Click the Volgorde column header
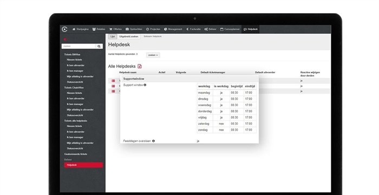Image resolution: width=379 pixels, height=195 pixels. pyautogui.click(x=181, y=73)
